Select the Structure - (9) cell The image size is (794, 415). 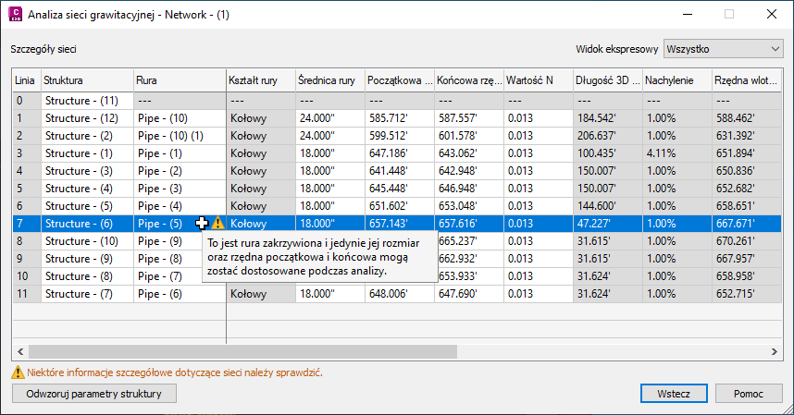[x=87, y=258]
